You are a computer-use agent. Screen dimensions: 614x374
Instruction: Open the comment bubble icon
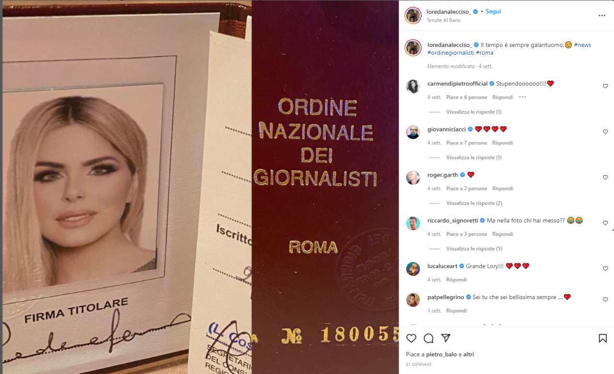(428, 338)
